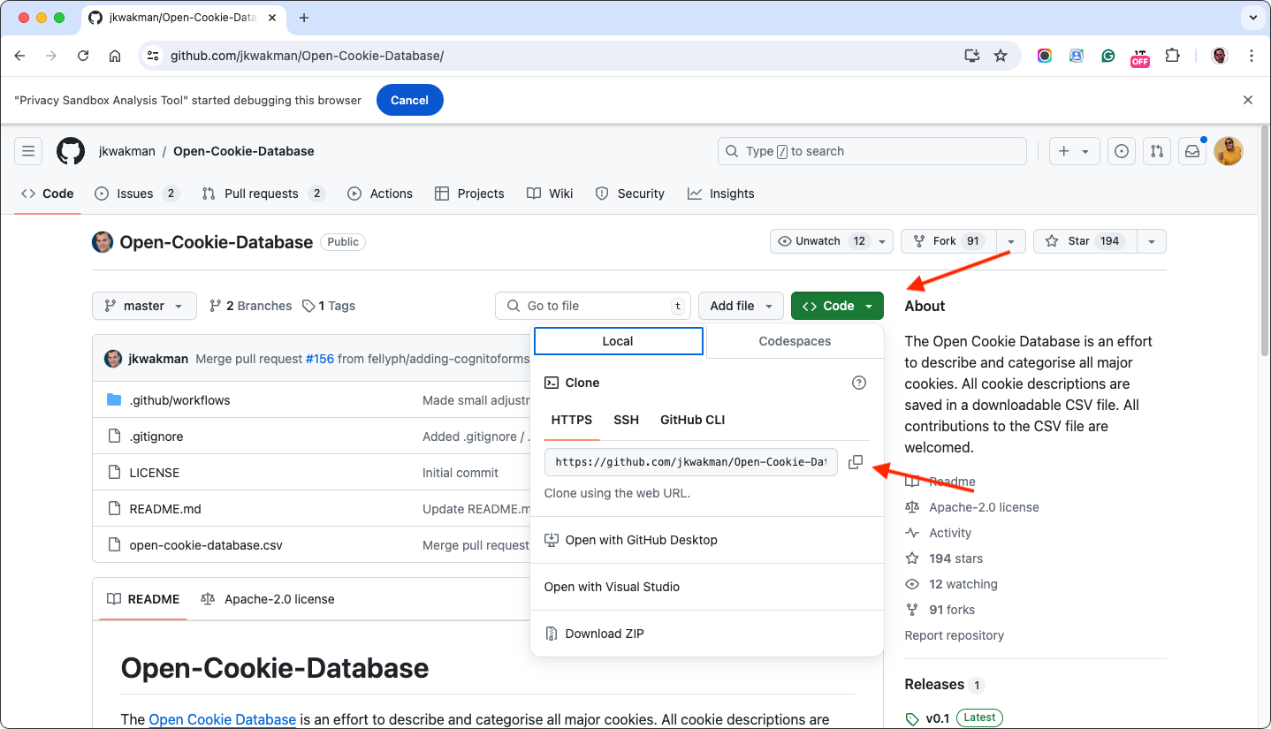The width and height of the screenshot is (1271, 729).
Task: Copy the HTTPS clone URL to clipboard
Action: (855, 462)
